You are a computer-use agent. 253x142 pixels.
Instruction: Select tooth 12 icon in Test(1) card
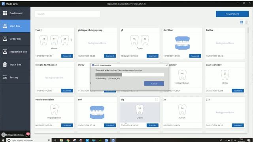click(x=44, y=40)
